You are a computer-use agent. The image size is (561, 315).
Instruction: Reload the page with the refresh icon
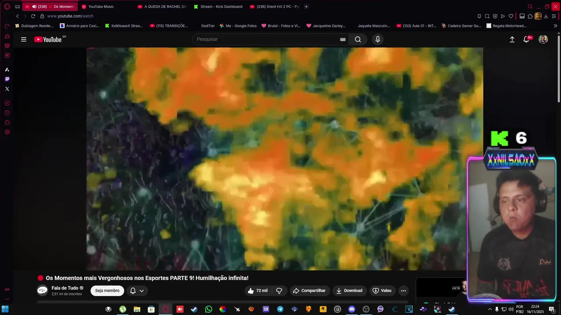pyautogui.click(x=33, y=16)
